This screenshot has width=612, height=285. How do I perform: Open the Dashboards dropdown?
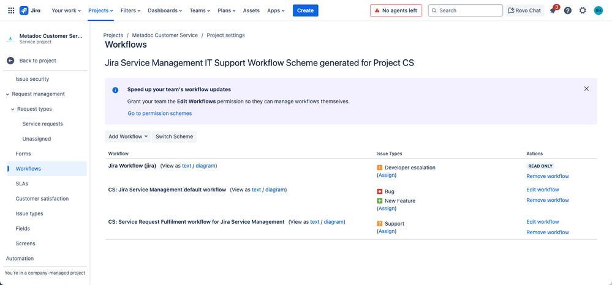(165, 10)
